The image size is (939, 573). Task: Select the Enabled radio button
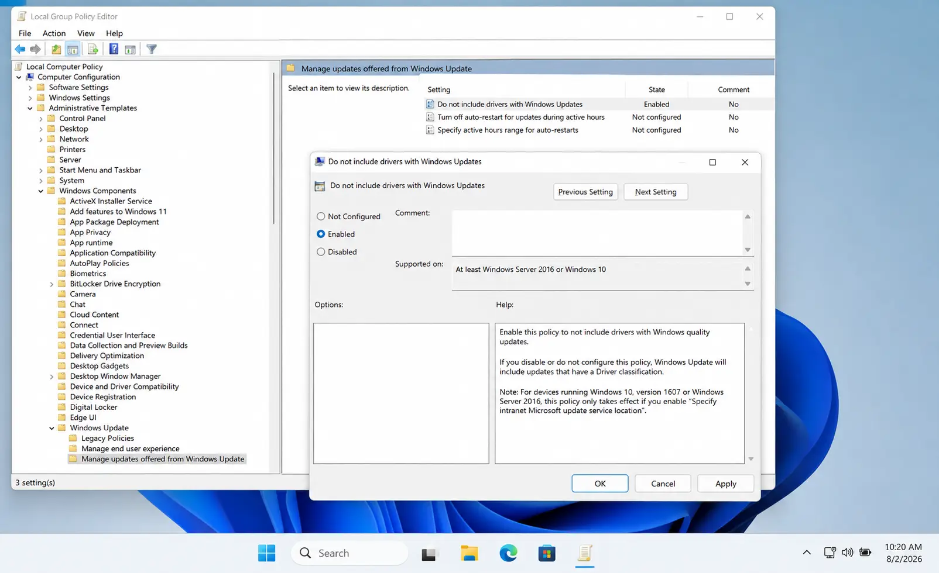point(321,234)
